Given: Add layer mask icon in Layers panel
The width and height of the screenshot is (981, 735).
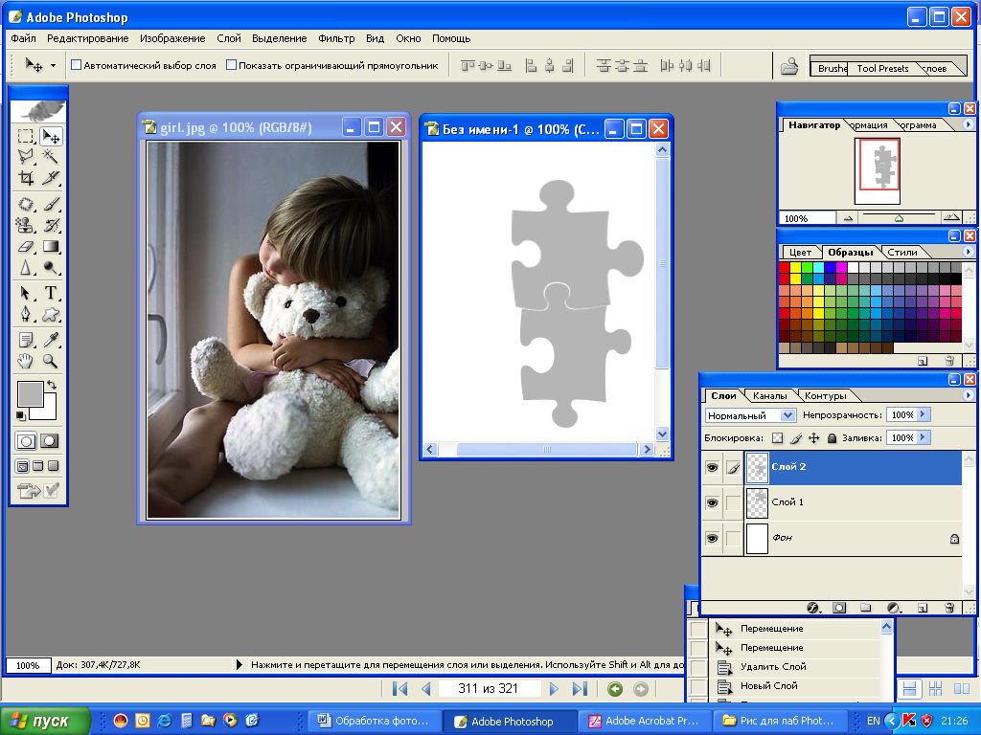Looking at the screenshot, I should coord(839,608).
